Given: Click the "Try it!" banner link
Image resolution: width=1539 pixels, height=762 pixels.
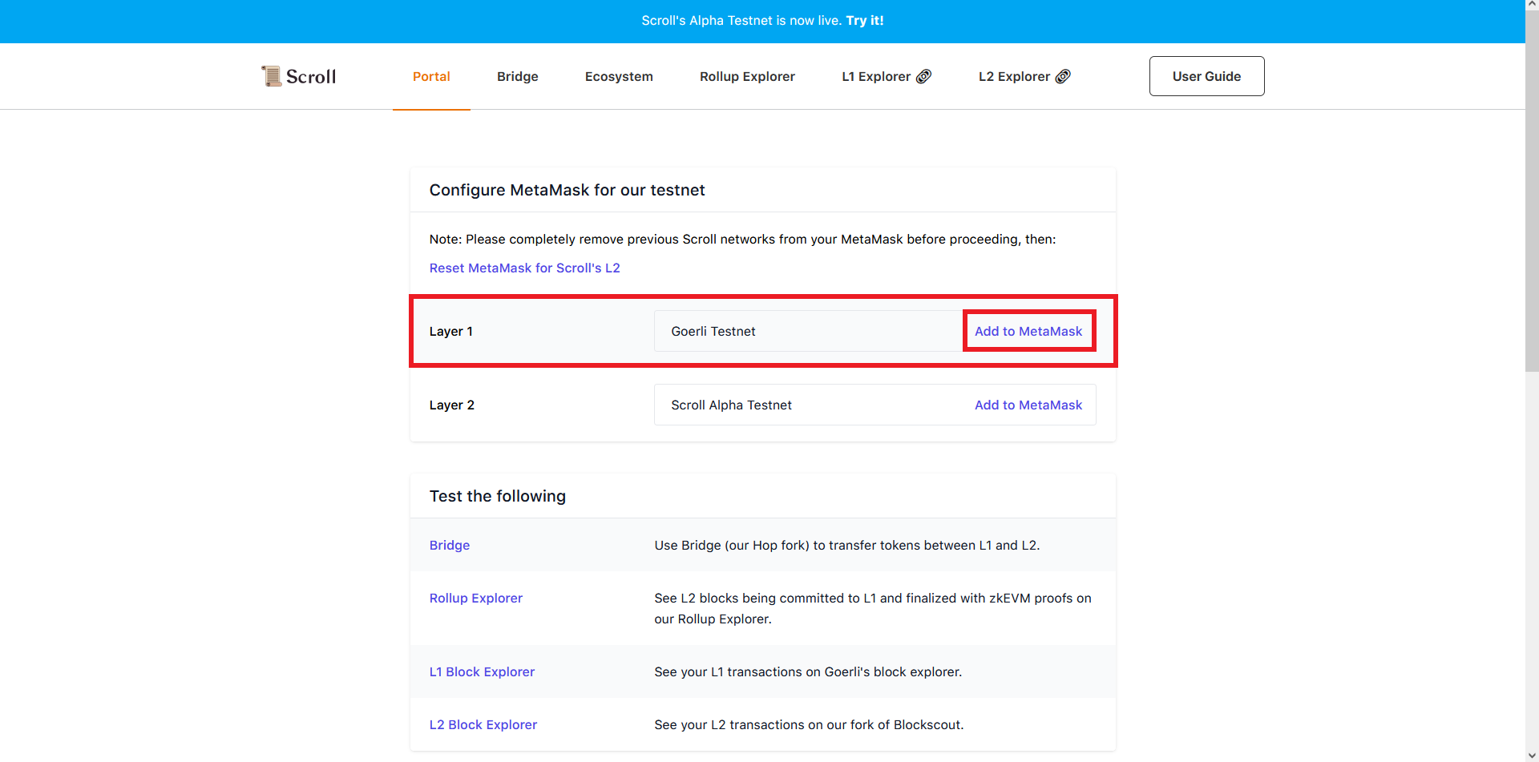Looking at the screenshot, I should click(865, 21).
